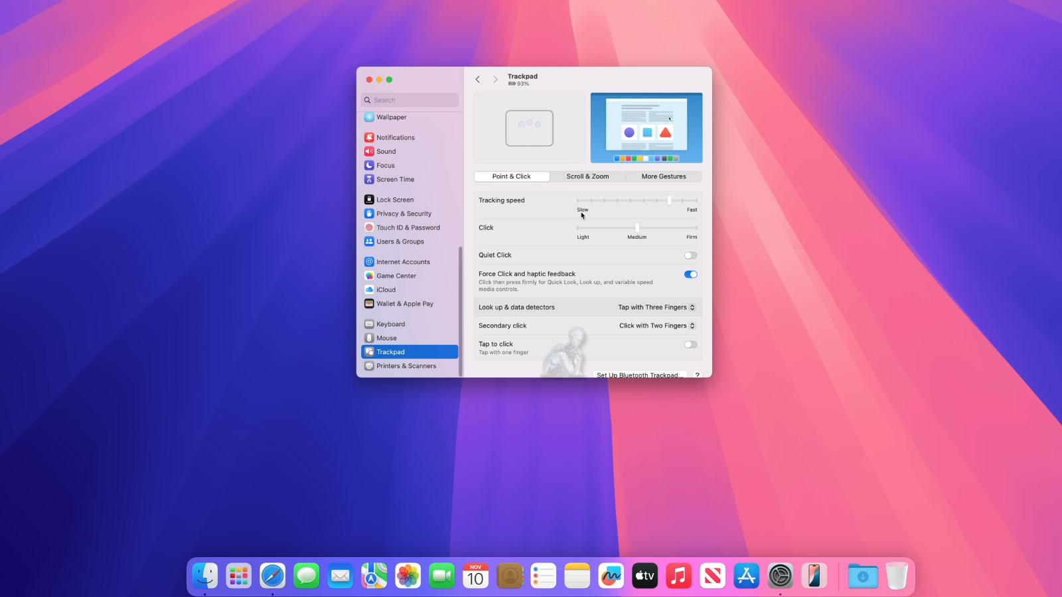Open Calendar from the Dock

tap(475, 576)
